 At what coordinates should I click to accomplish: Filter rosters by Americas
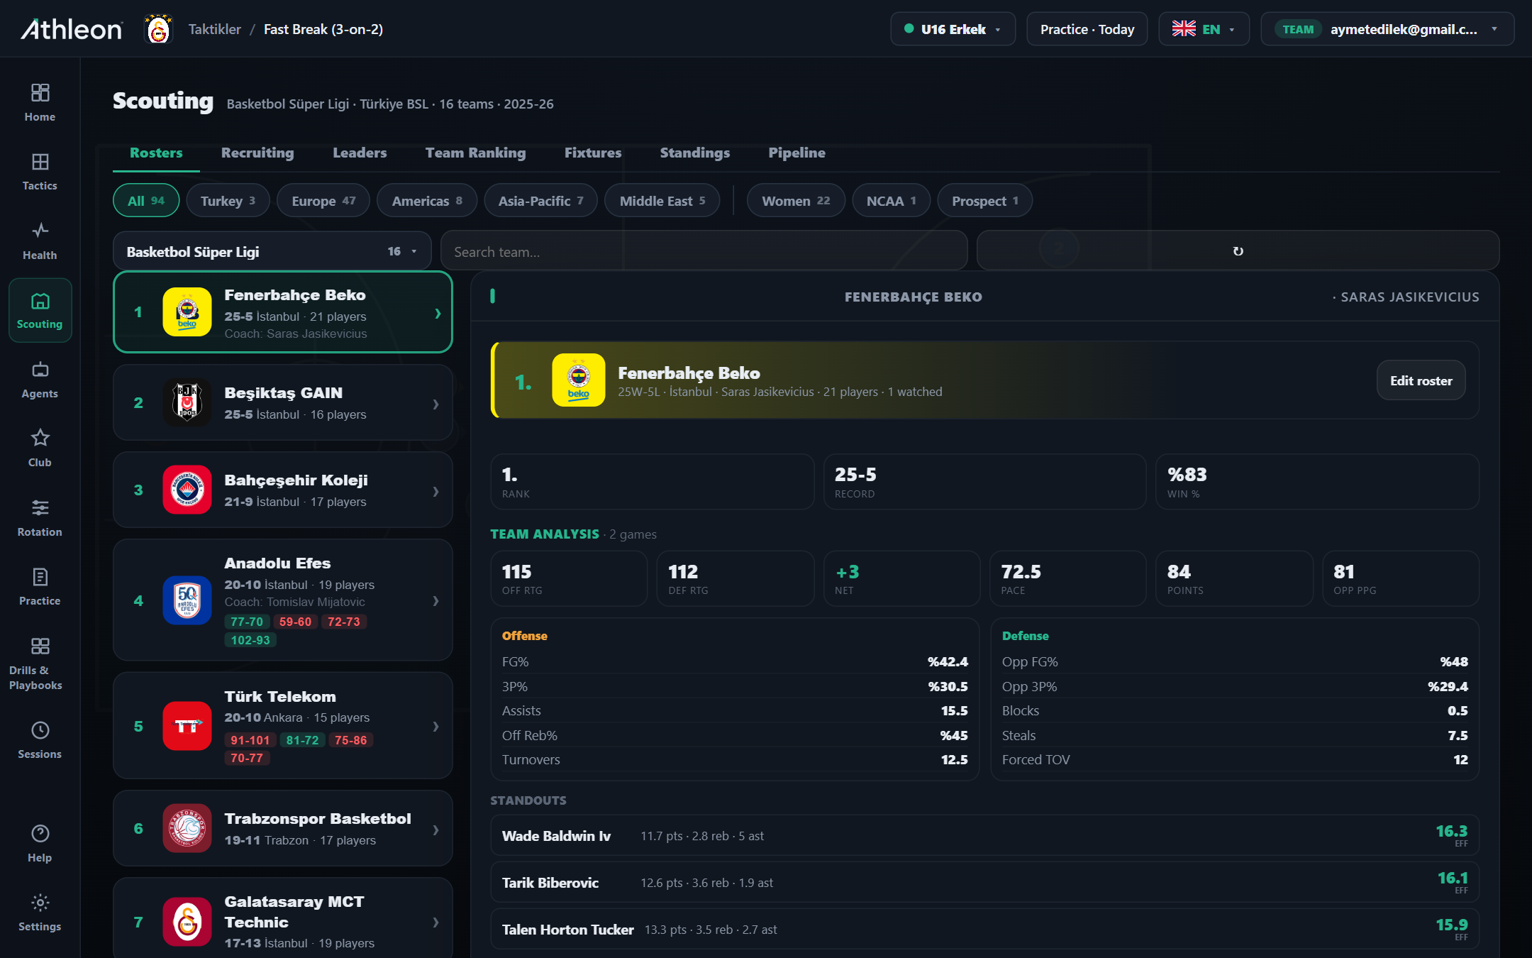pos(427,201)
